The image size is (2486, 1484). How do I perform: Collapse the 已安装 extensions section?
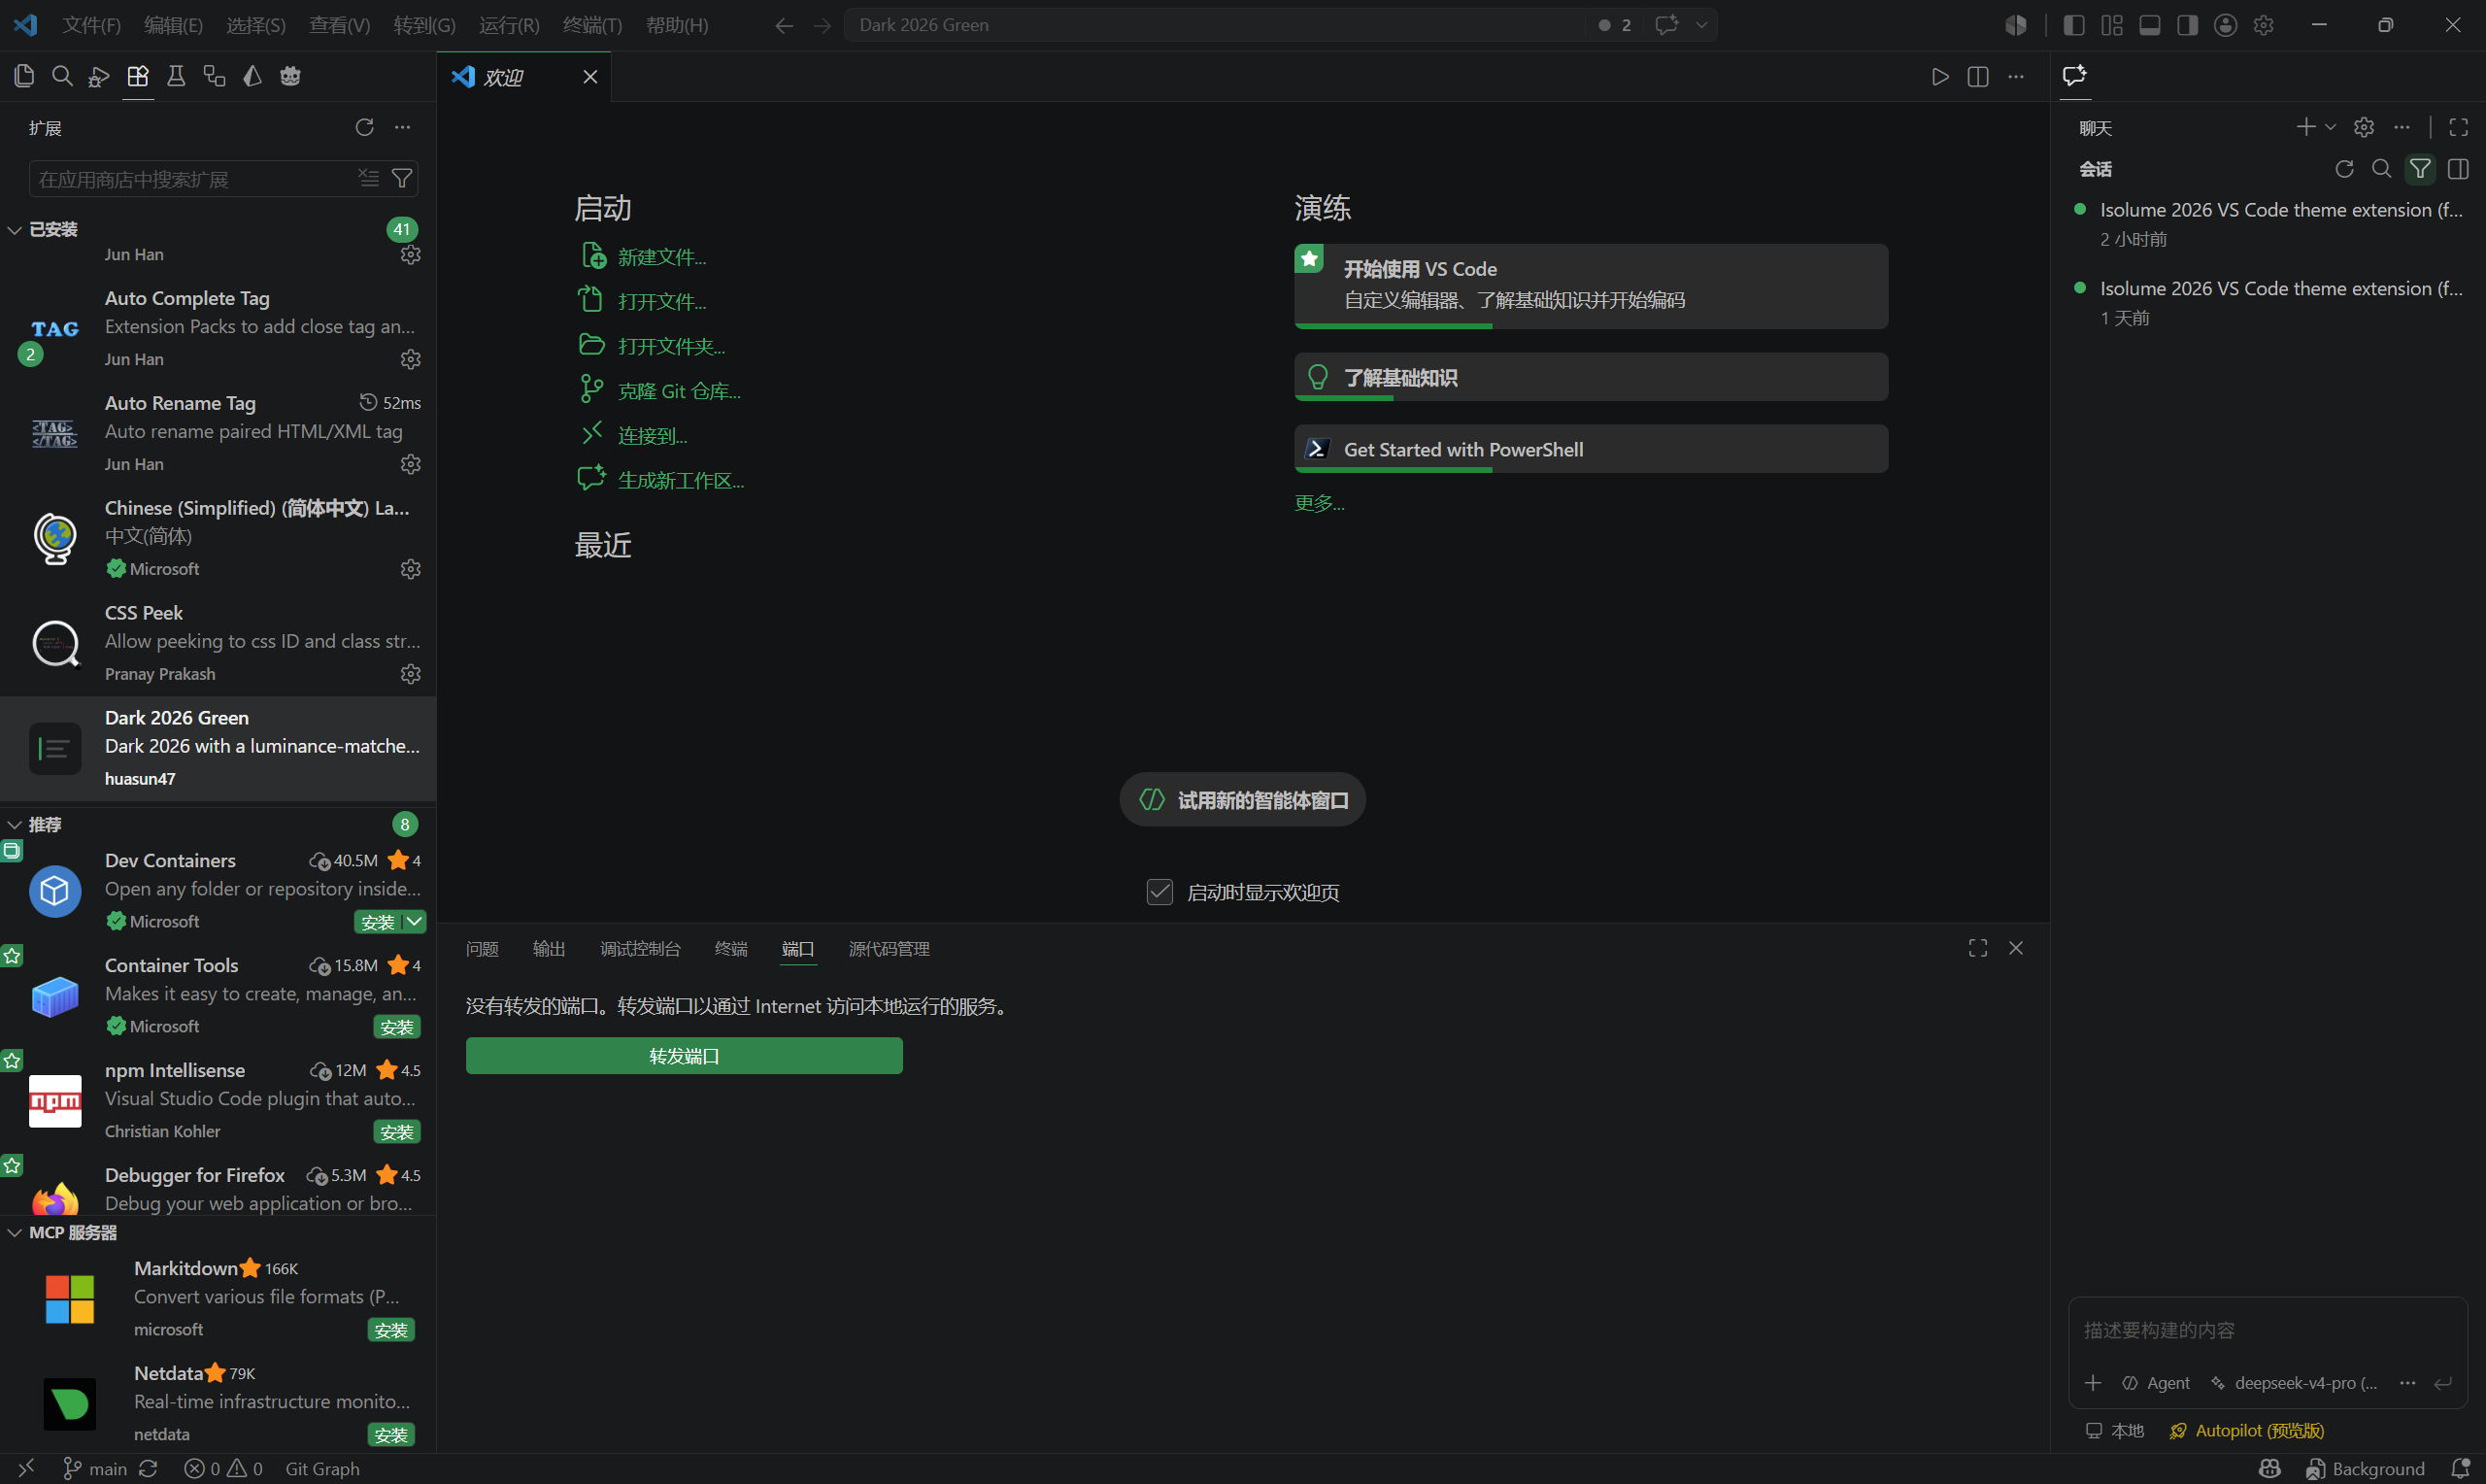pos(15,230)
